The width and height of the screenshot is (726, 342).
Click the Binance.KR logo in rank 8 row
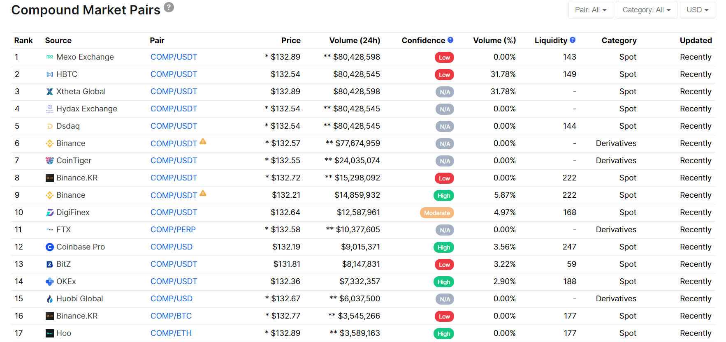tap(50, 178)
